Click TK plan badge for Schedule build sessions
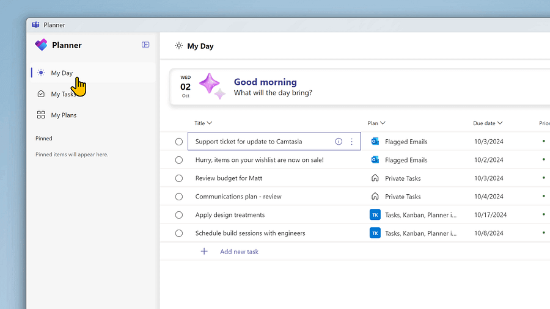Image resolution: width=550 pixels, height=309 pixels. [375, 233]
